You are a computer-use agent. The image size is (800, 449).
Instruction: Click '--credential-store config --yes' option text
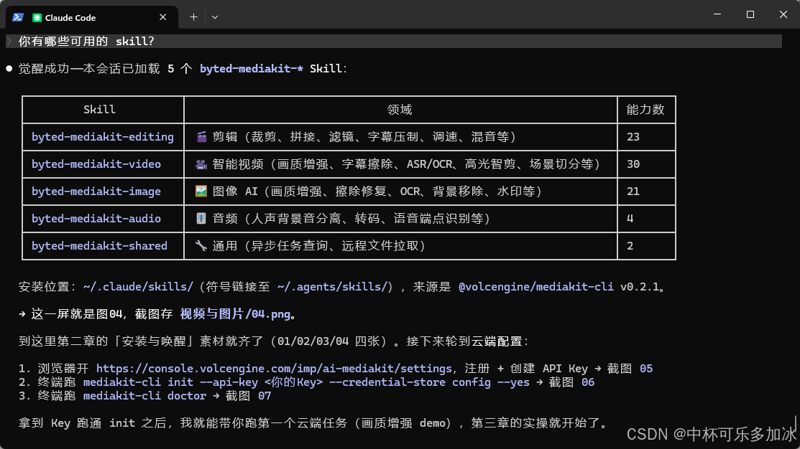[429, 382]
